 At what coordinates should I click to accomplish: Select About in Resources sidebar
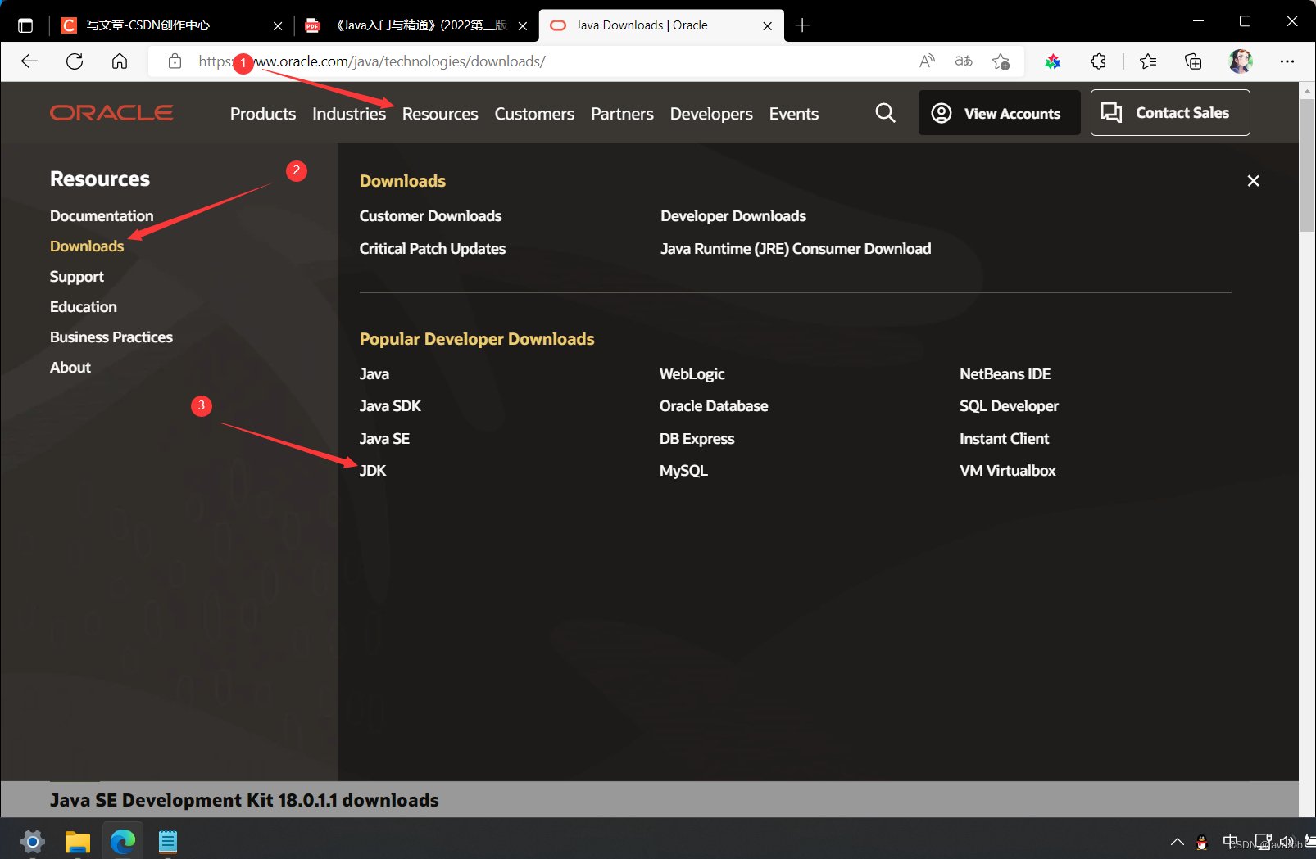[x=70, y=368]
